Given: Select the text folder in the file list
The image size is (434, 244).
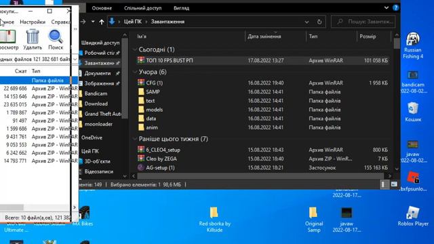Looking at the screenshot, I should click(x=263, y=101).
